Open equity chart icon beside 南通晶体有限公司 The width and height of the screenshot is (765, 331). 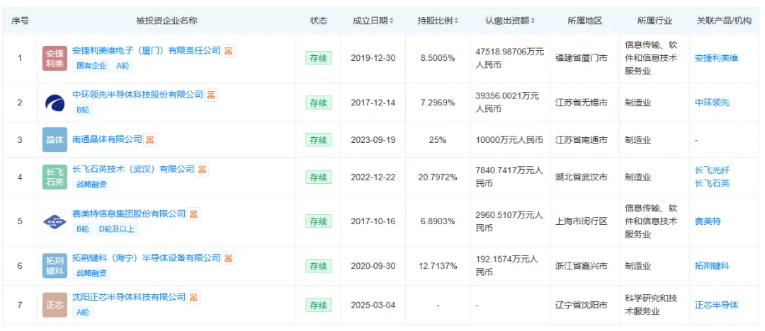[x=149, y=139]
